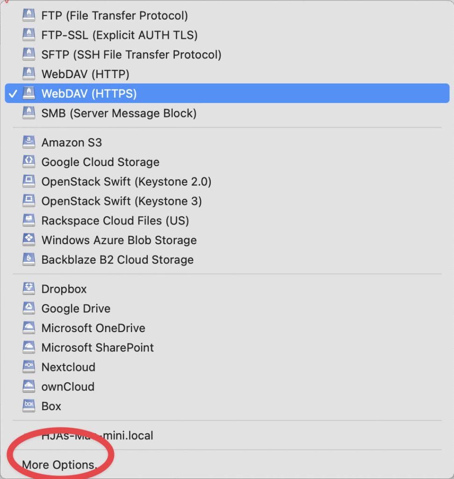Click the Backblaze B2 flame icon
Screen dimensions: 454x479
(x=29, y=260)
